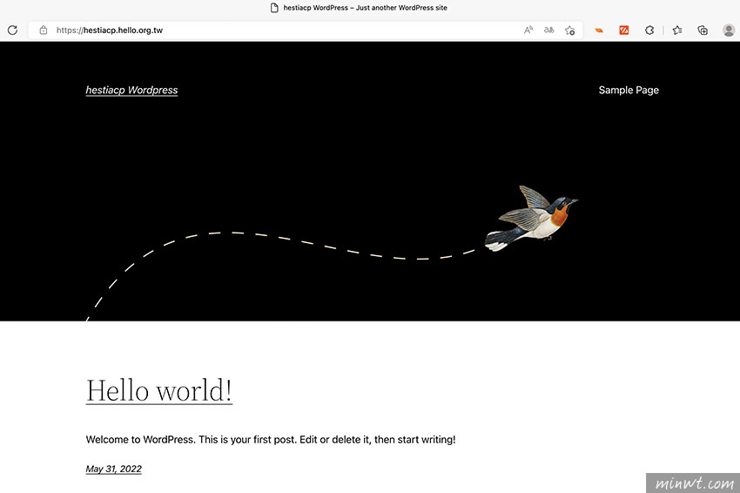This screenshot has height=493, width=740.
Task: Open the May 31, 2022 date link
Action: click(x=114, y=469)
